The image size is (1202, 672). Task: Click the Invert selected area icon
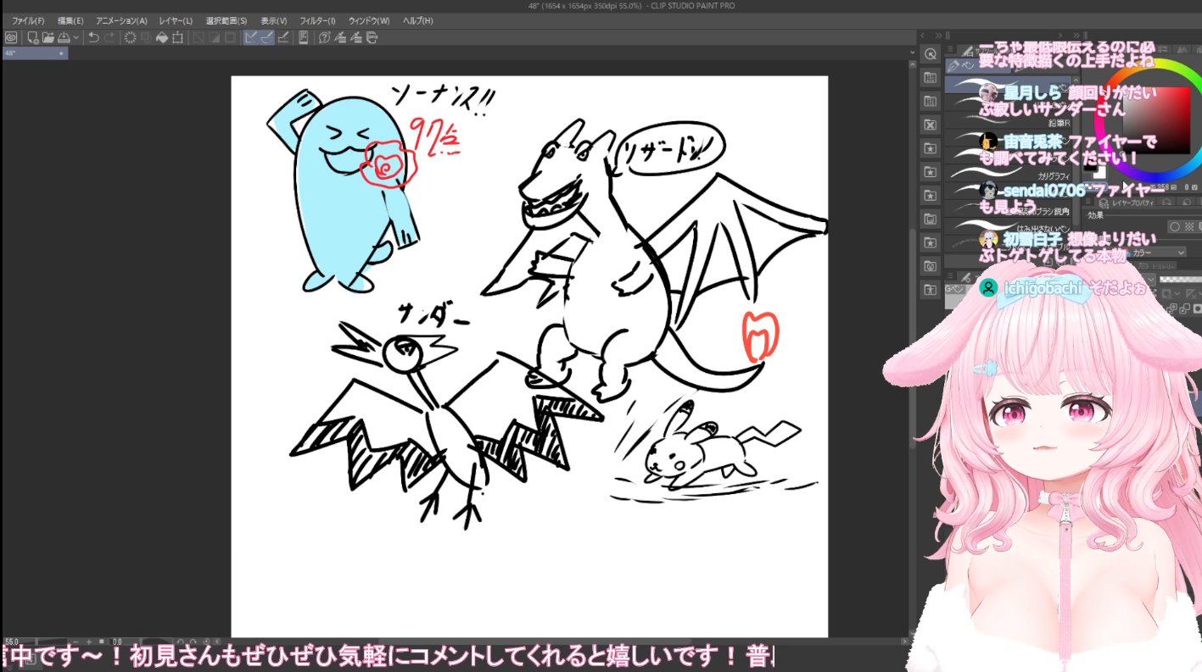click(x=214, y=37)
